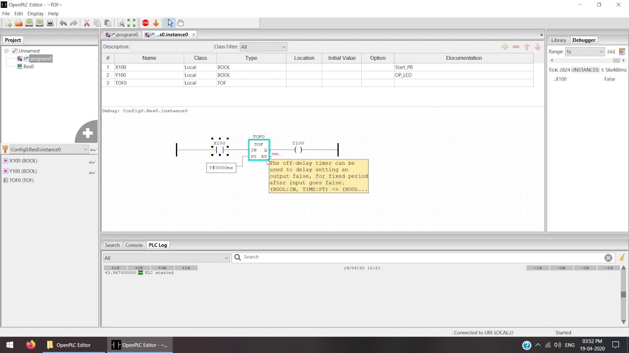Image resolution: width=629 pixels, height=353 pixels.
Task: Click the PLC log vertical scrollbar thumb
Action: (623, 295)
